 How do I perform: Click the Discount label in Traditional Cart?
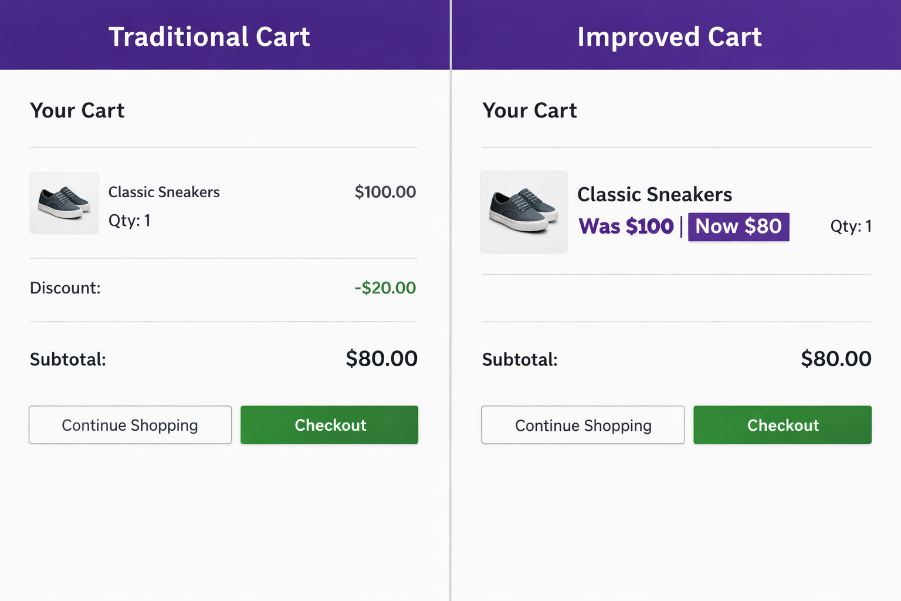65,288
